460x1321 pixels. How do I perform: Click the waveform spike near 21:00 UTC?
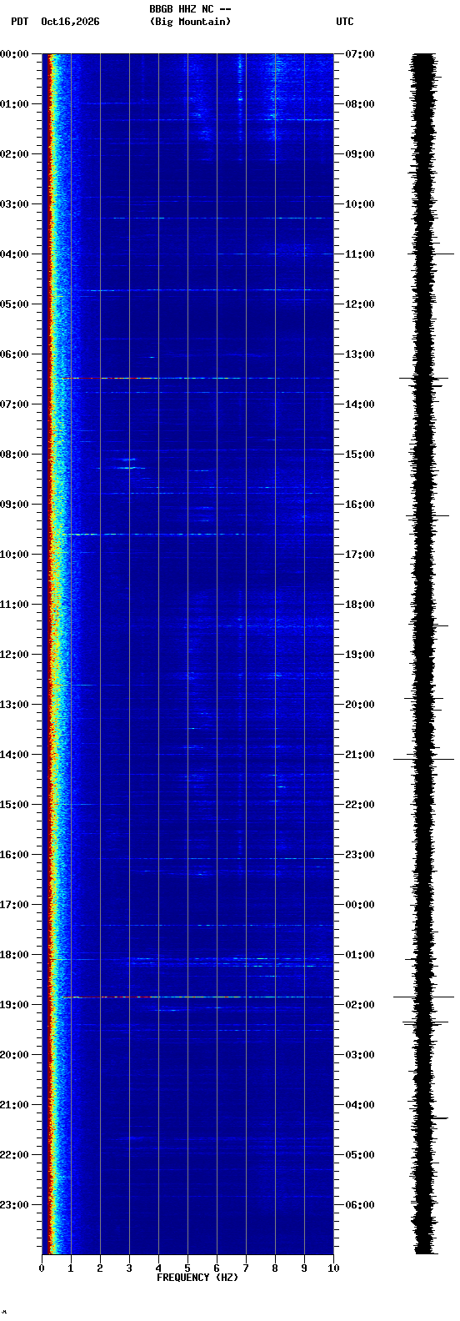click(x=424, y=759)
